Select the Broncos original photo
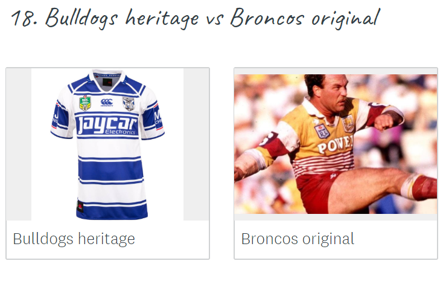443x284 pixels. coord(336,144)
